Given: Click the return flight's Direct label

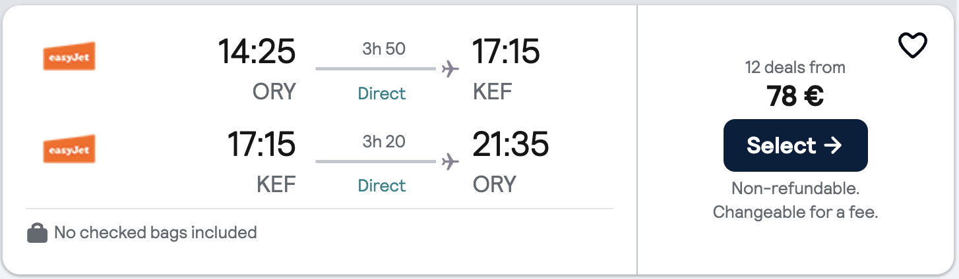Looking at the screenshot, I should tap(382, 186).
